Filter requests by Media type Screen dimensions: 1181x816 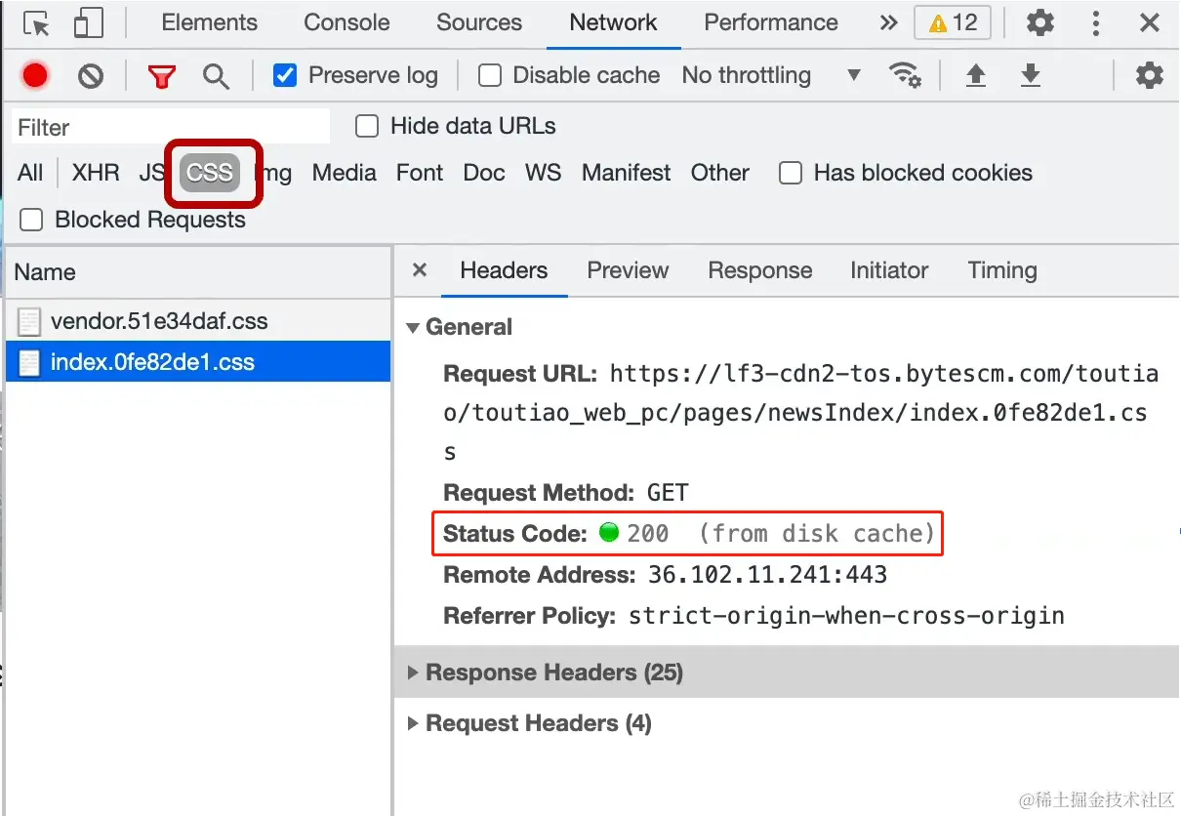345,173
